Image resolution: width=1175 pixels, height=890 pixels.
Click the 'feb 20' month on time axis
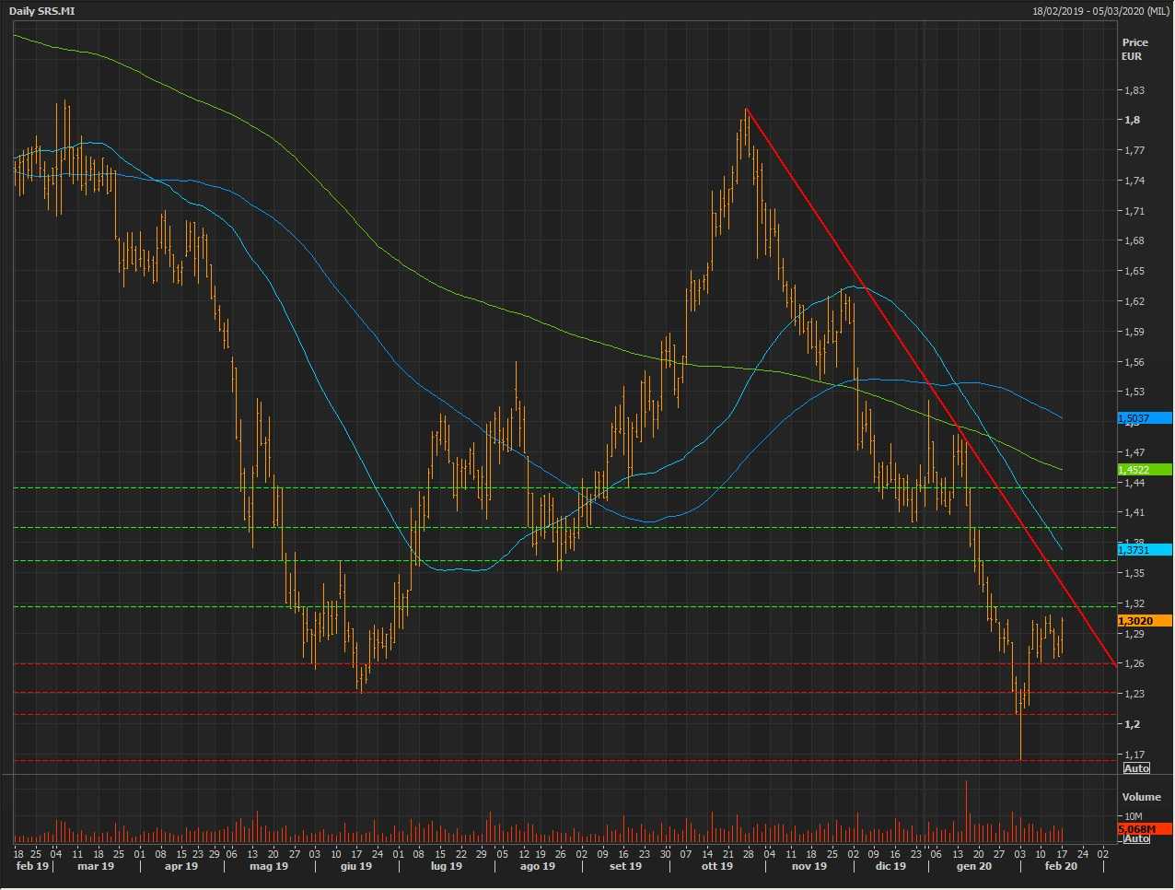click(1060, 866)
